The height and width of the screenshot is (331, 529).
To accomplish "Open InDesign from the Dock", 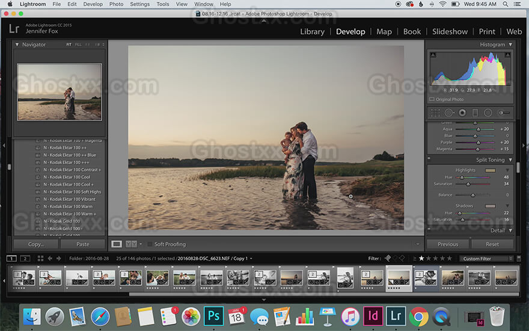I will coord(373,316).
